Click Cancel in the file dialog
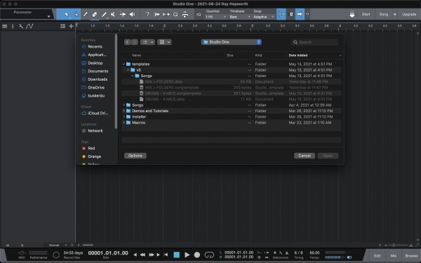The height and width of the screenshot is (263, 421). (x=305, y=156)
